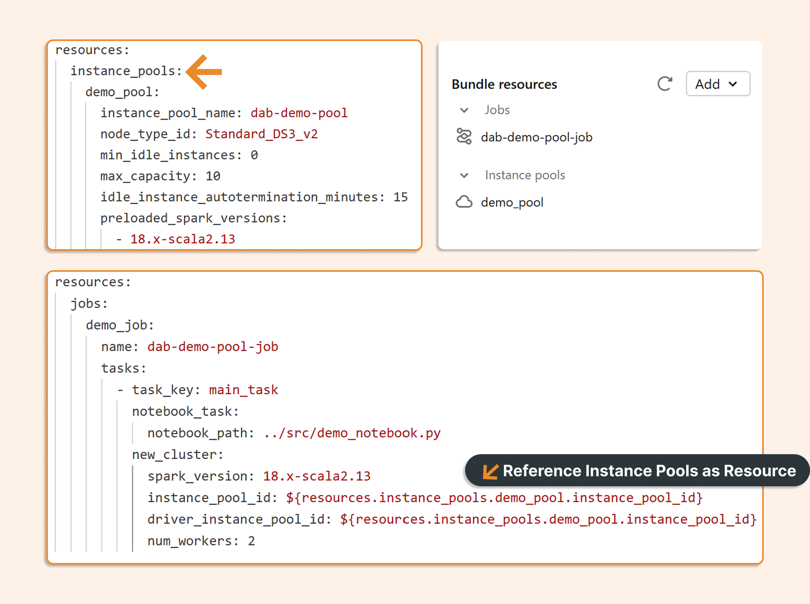Click the idle_instance_autotermination_minutes line
This screenshot has height=604, width=810.
coord(254,197)
